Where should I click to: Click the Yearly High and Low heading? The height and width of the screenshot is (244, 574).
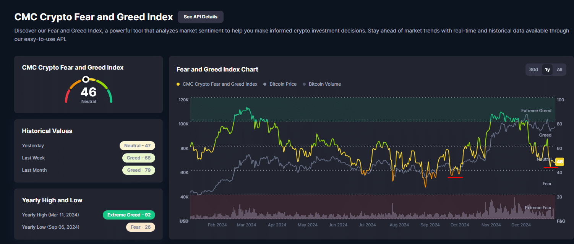(x=52, y=200)
